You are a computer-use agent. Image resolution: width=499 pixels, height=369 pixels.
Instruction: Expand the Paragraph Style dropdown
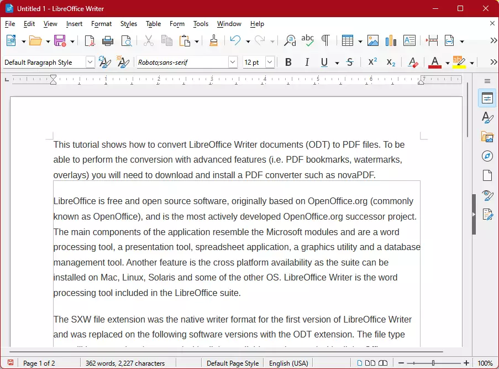[90, 62]
